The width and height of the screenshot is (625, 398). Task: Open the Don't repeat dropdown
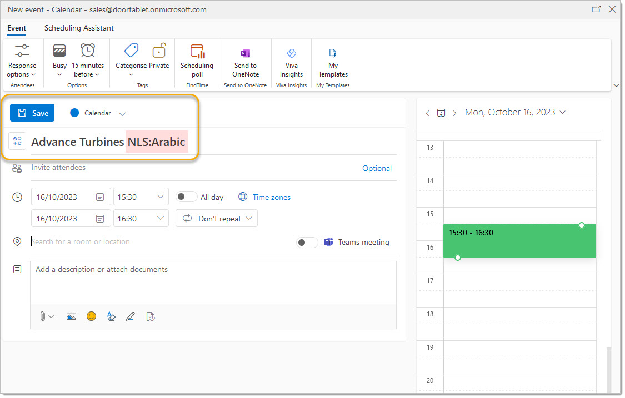coord(217,219)
